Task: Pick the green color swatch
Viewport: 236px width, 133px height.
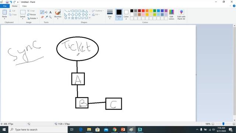Action: (x=155, y=11)
